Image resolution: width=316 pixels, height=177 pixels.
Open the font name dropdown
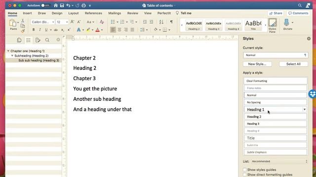tap(53, 22)
